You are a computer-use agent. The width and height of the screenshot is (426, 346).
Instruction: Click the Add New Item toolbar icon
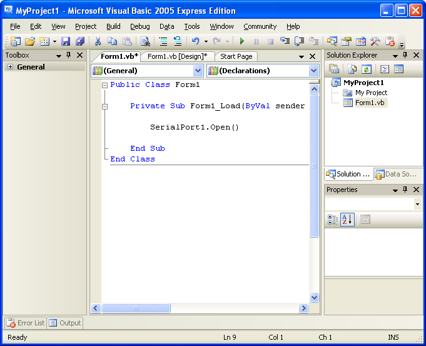tap(44, 41)
